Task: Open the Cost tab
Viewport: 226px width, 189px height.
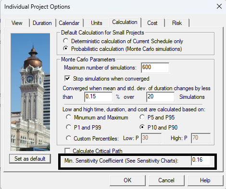Action: coord(152,23)
